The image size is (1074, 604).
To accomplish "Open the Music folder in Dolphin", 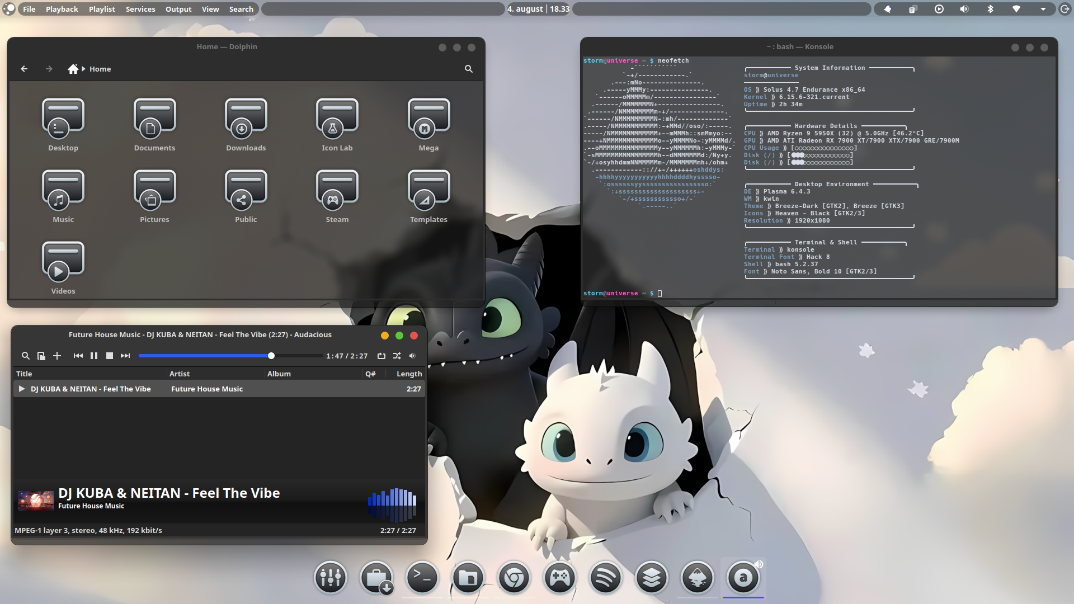I will (63, 196).
